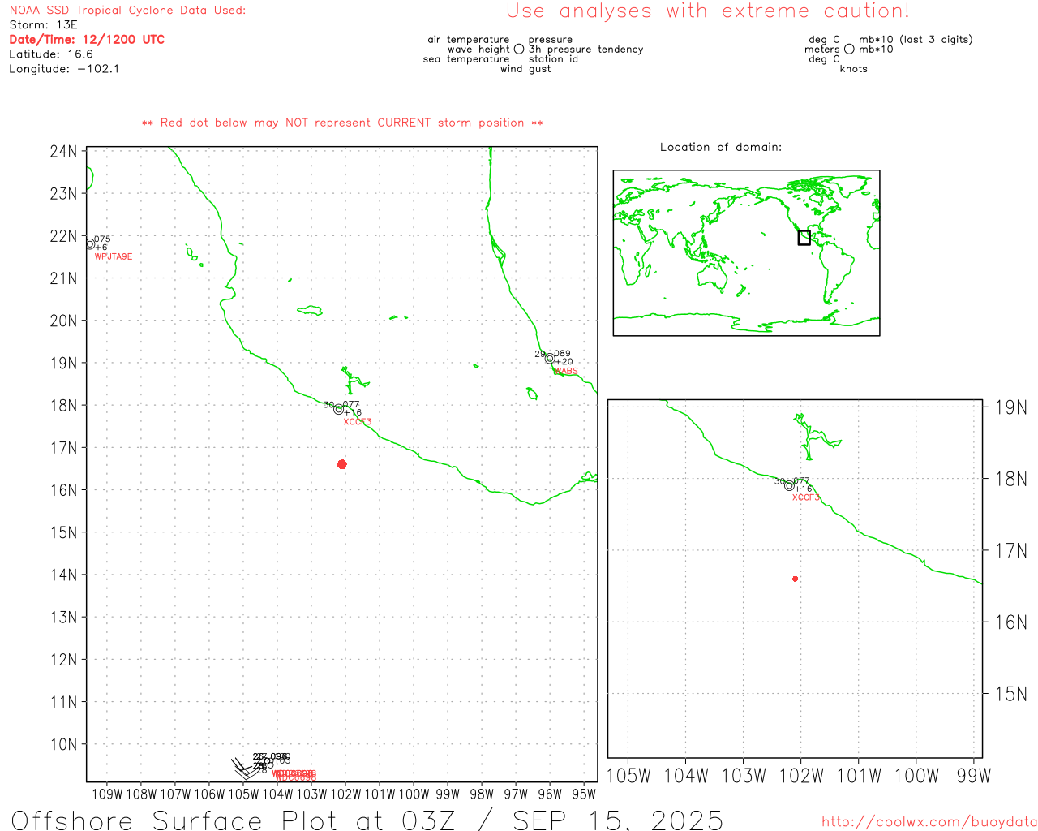Click the 'WPJTA9E' station ID label
1038x831 pixels.
pos(114,256)
